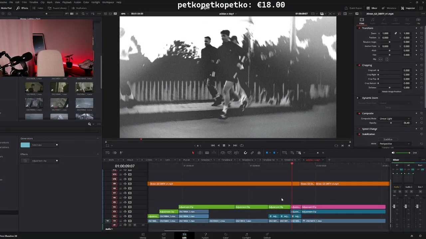Stop playback in viewer
The image size is (426, 239).
224,145
